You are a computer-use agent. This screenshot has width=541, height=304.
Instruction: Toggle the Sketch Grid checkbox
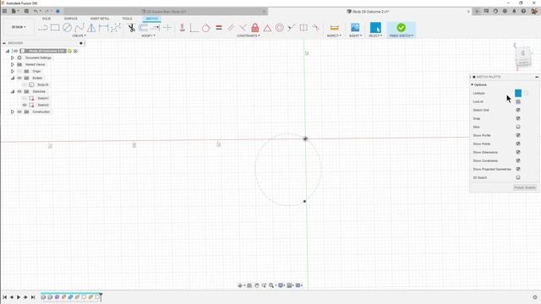point(518,110)
